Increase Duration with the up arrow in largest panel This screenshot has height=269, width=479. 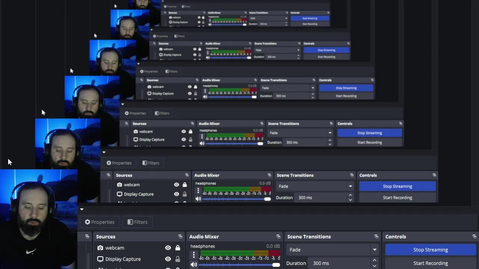tap(375, 260)
